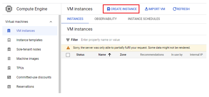
Task: Open Committed-use discounts in sidebar
Action: tap(30, 77)
